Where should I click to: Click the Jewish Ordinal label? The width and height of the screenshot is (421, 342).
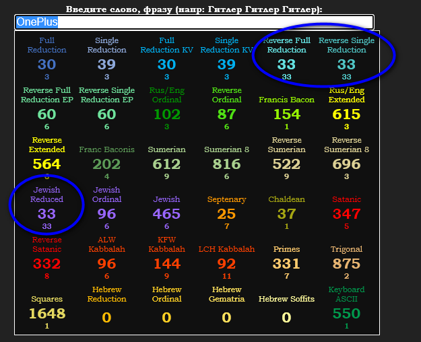click(106, 195)
